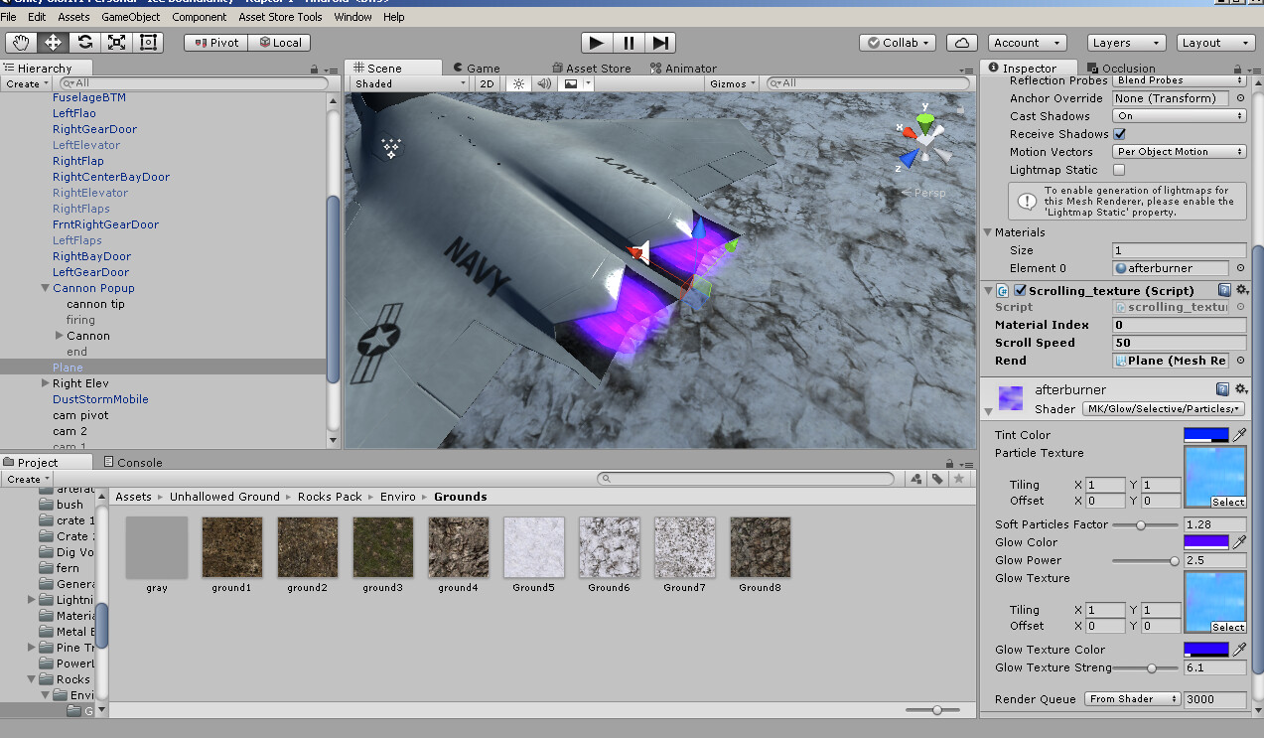Screen dimensions: 1264x738
Task: Switch to Local handle orientation
Action: [281, 42]
